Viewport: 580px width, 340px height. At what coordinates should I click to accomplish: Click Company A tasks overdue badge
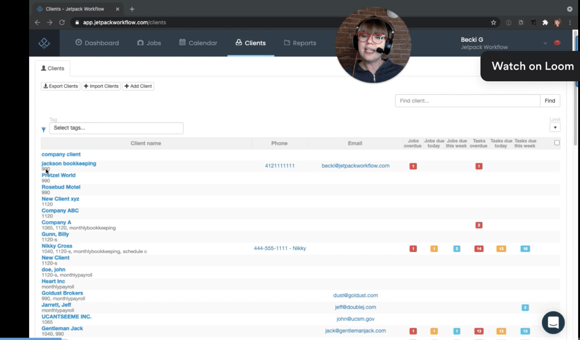point(479,225)
